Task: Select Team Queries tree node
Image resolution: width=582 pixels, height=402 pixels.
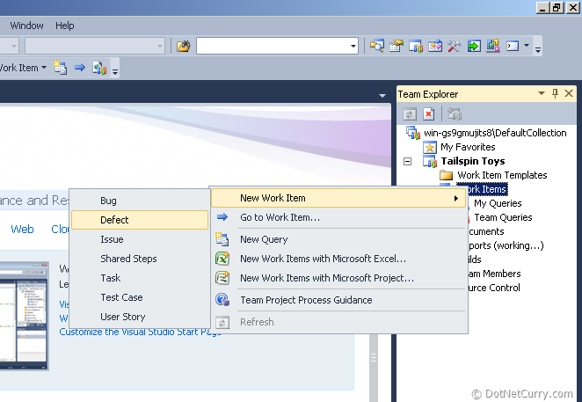Action: [503, 217]
